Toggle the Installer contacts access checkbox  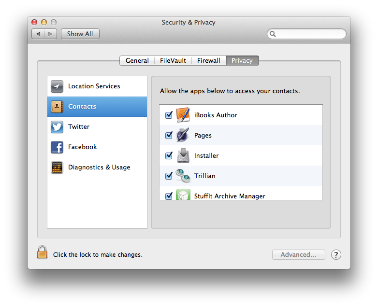point(169,156)
